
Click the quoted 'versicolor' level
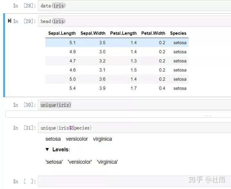pos(80,162)
